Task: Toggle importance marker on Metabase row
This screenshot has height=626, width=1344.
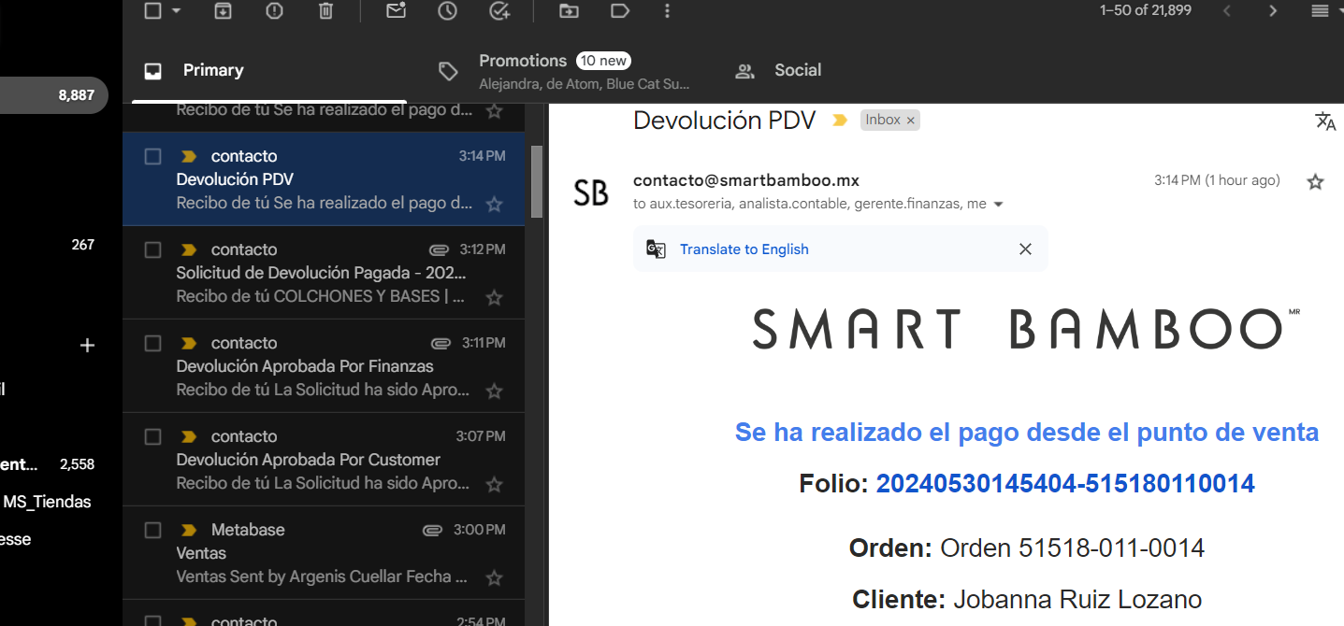Action: 188,530
